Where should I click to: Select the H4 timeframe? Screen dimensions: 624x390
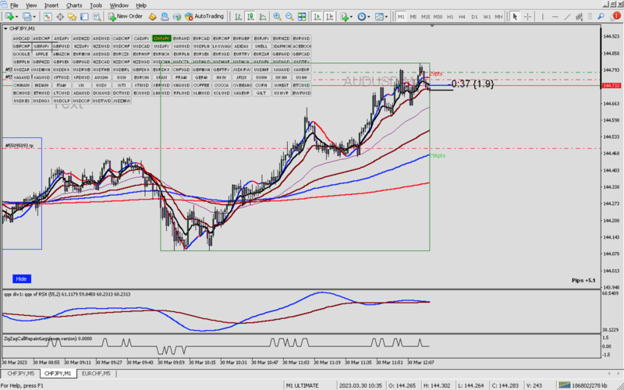click(x=462, y=16)
